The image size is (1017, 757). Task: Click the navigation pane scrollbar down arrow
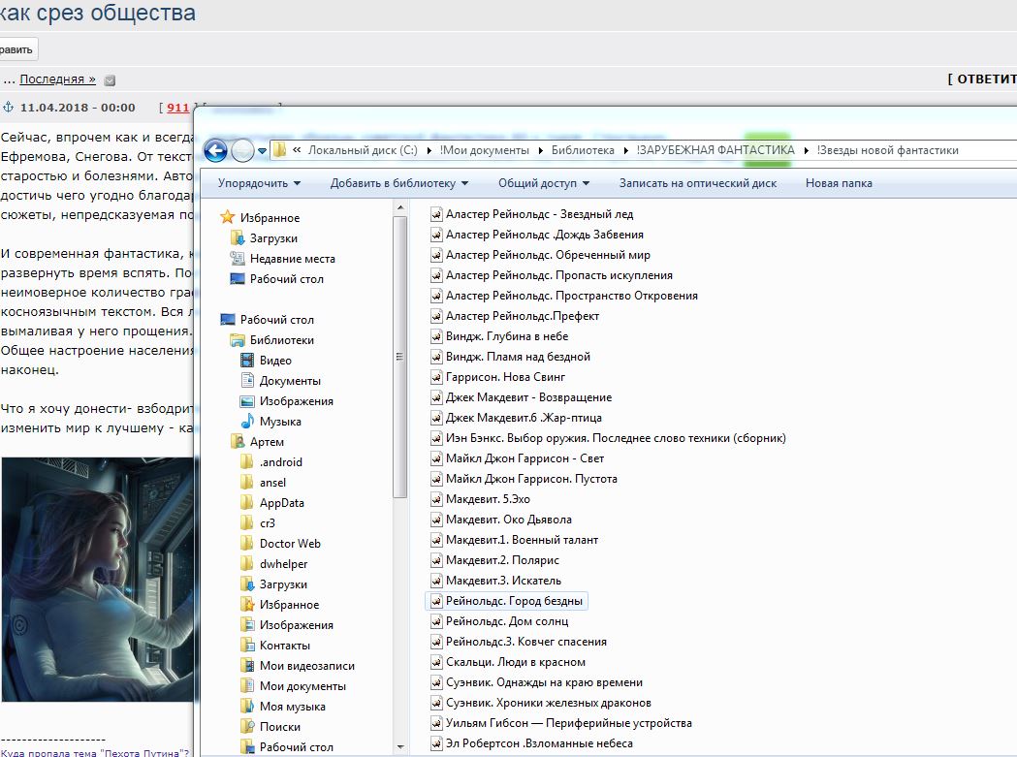tap(400, 746)
